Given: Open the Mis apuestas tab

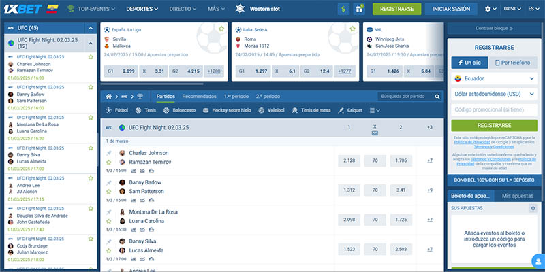Looking at the screenshot, I should click(518, 196).
